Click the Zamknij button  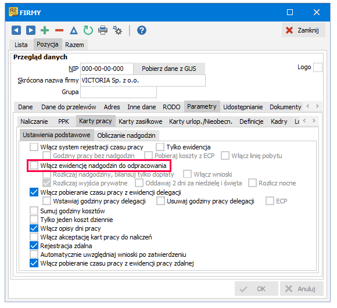pos(303,30)
